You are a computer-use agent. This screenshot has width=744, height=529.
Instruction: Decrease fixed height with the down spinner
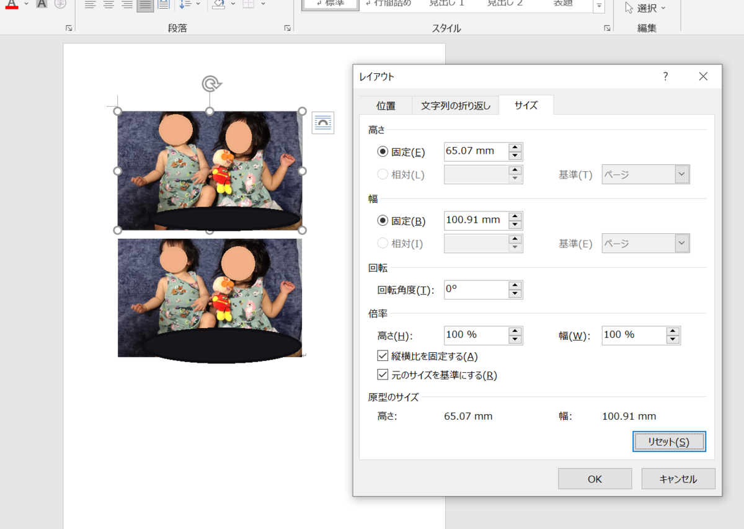point(515,156)
